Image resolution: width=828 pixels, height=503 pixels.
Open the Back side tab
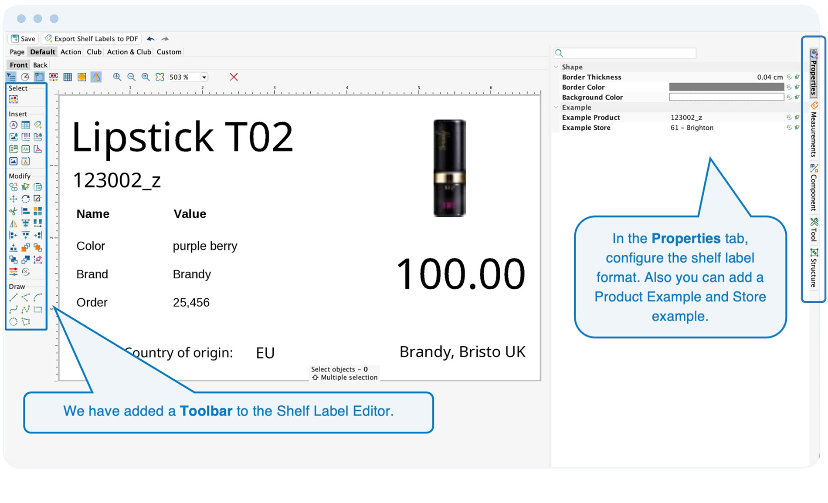[40, 65]
